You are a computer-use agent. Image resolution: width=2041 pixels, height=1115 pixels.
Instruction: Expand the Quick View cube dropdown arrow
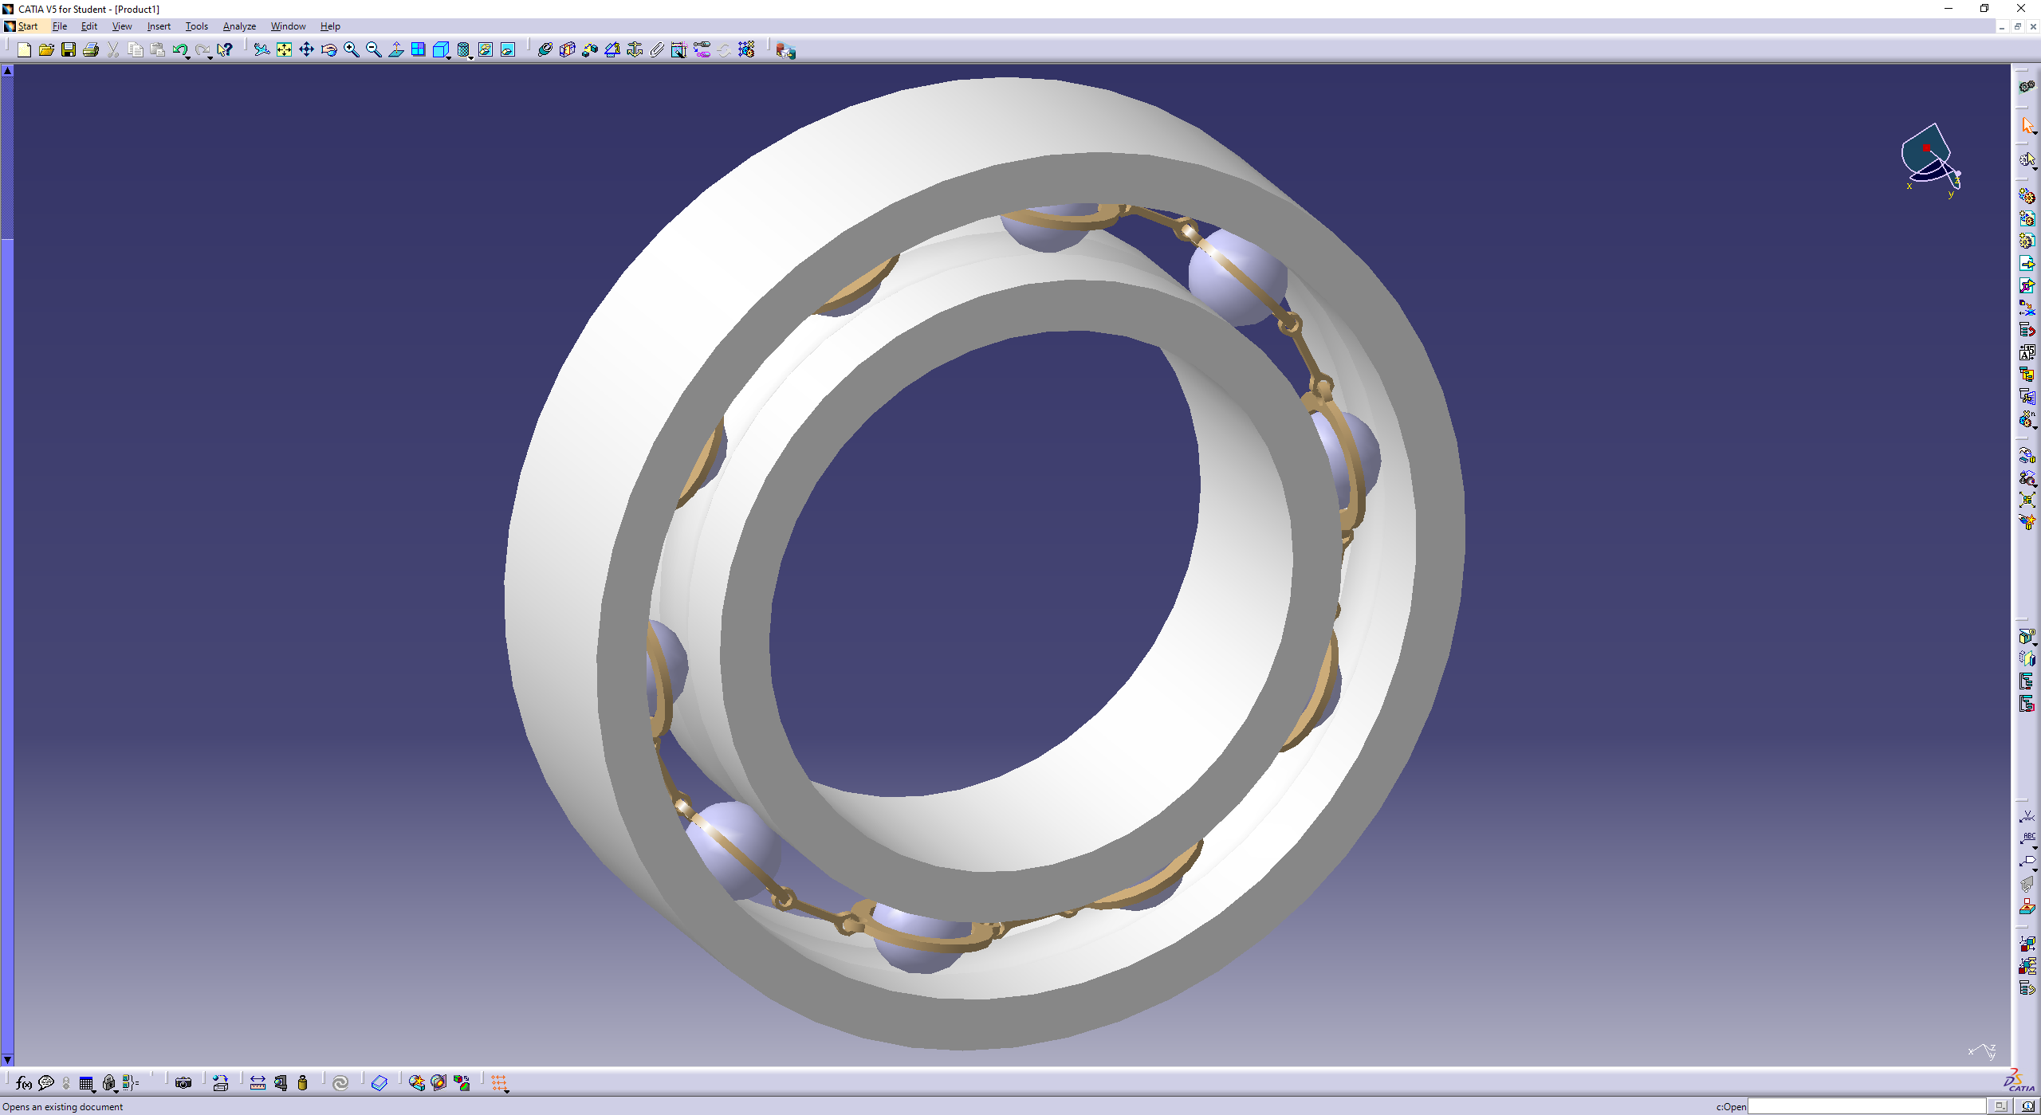[449, 57]
